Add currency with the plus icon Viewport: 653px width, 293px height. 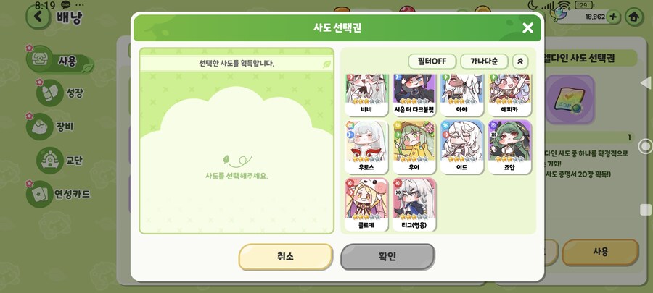[612, 17]
